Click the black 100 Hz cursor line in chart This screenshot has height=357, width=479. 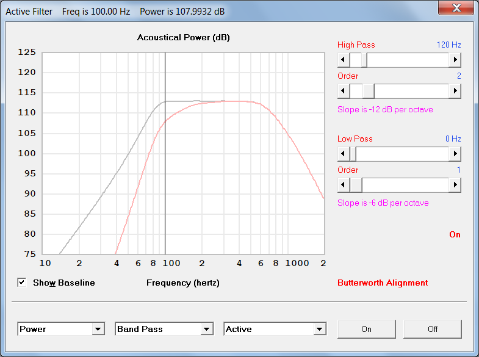point(165,153)
